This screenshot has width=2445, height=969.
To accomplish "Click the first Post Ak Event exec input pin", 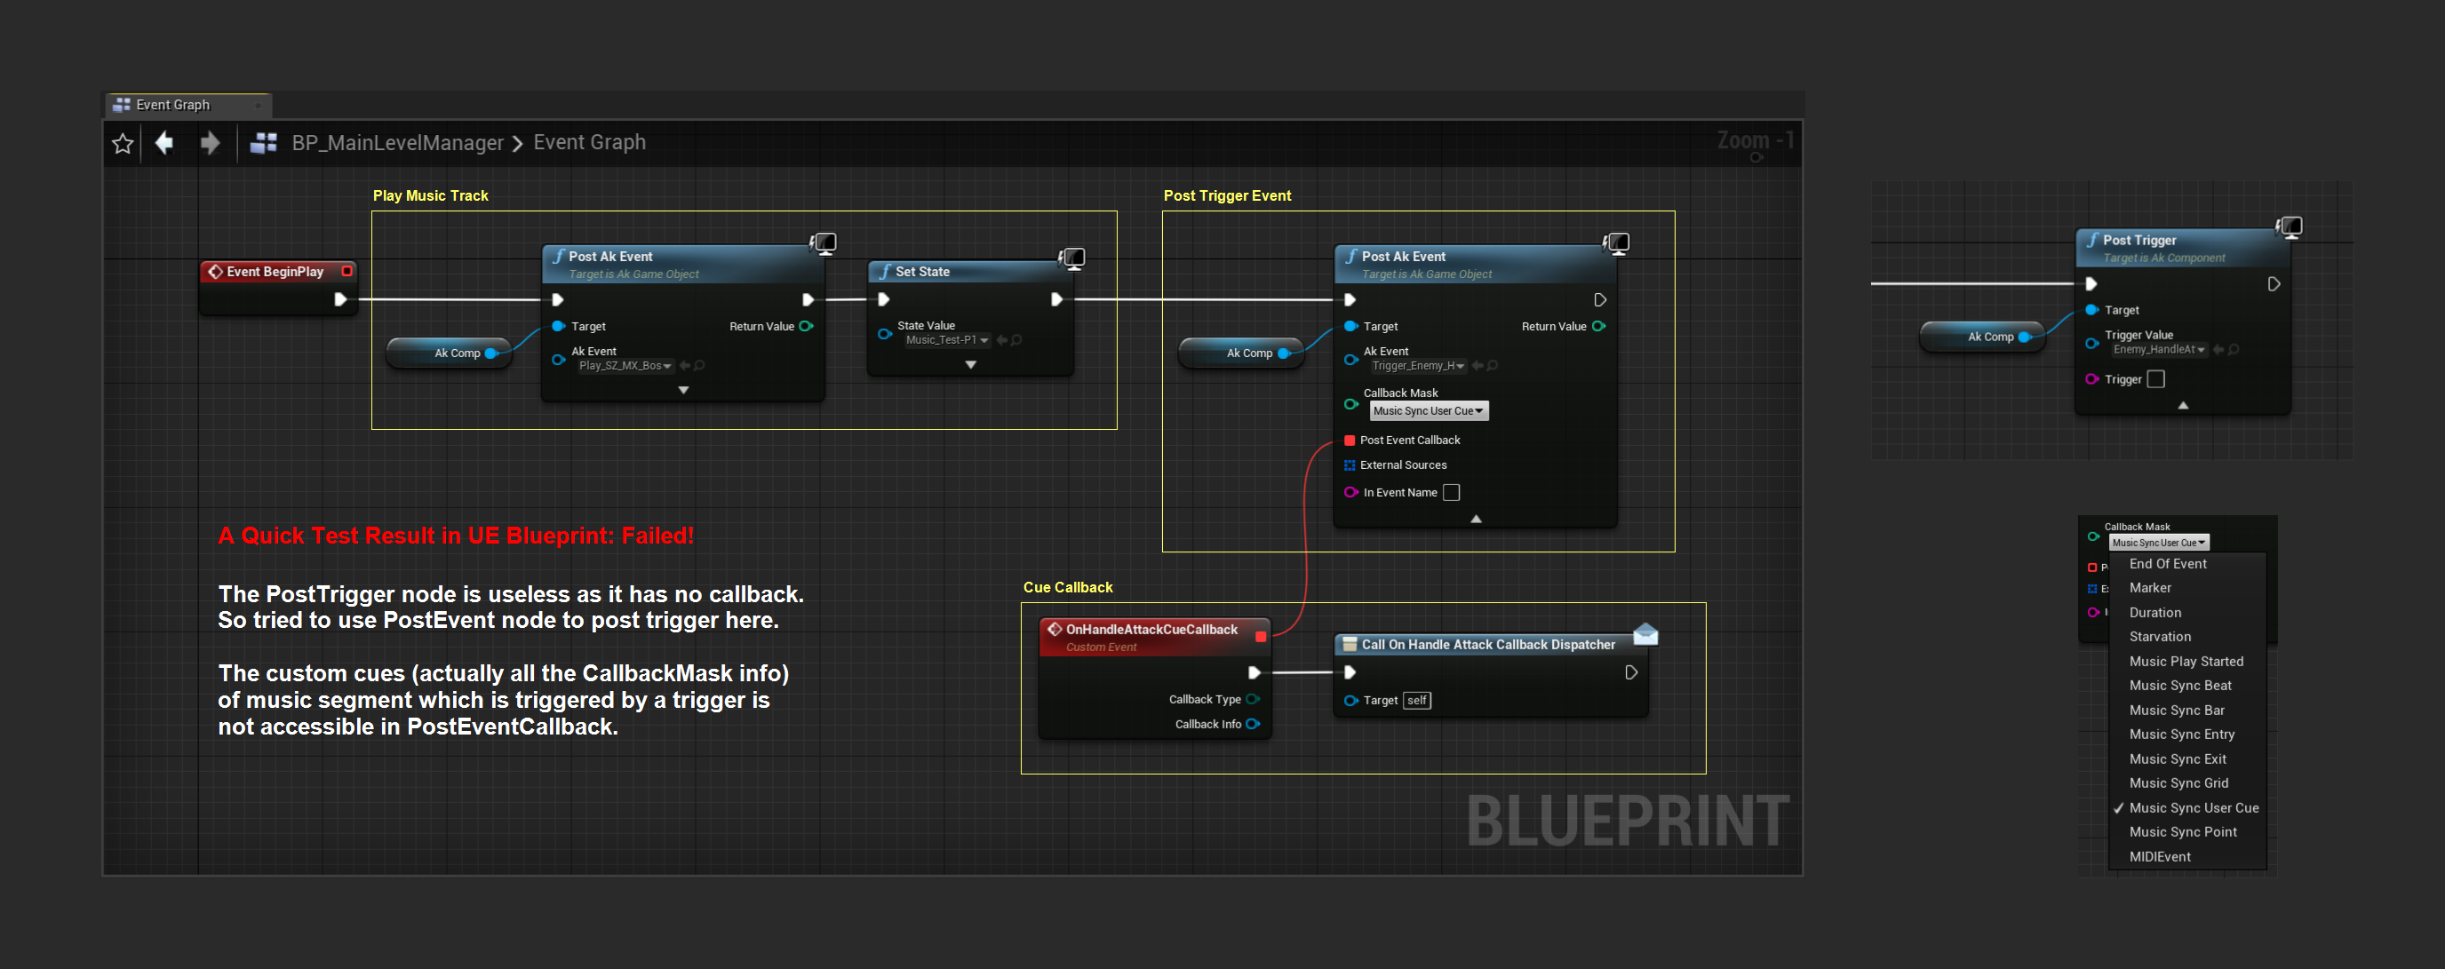I will pos(558,300).
